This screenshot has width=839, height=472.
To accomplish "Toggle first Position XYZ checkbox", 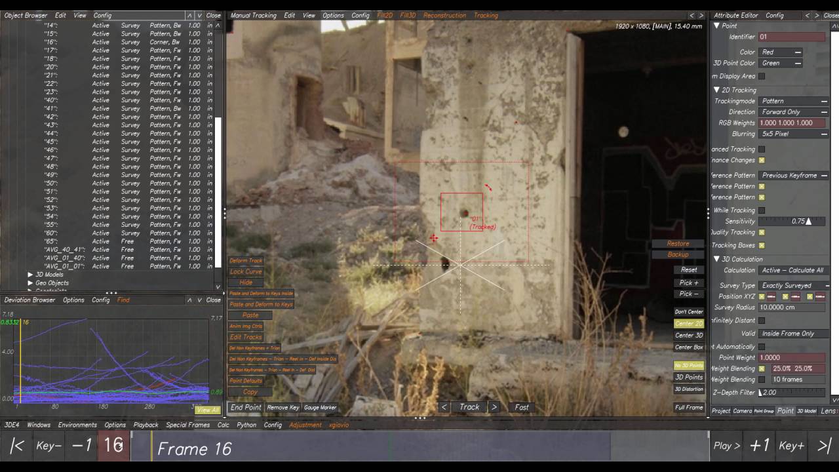I will 762,296.
